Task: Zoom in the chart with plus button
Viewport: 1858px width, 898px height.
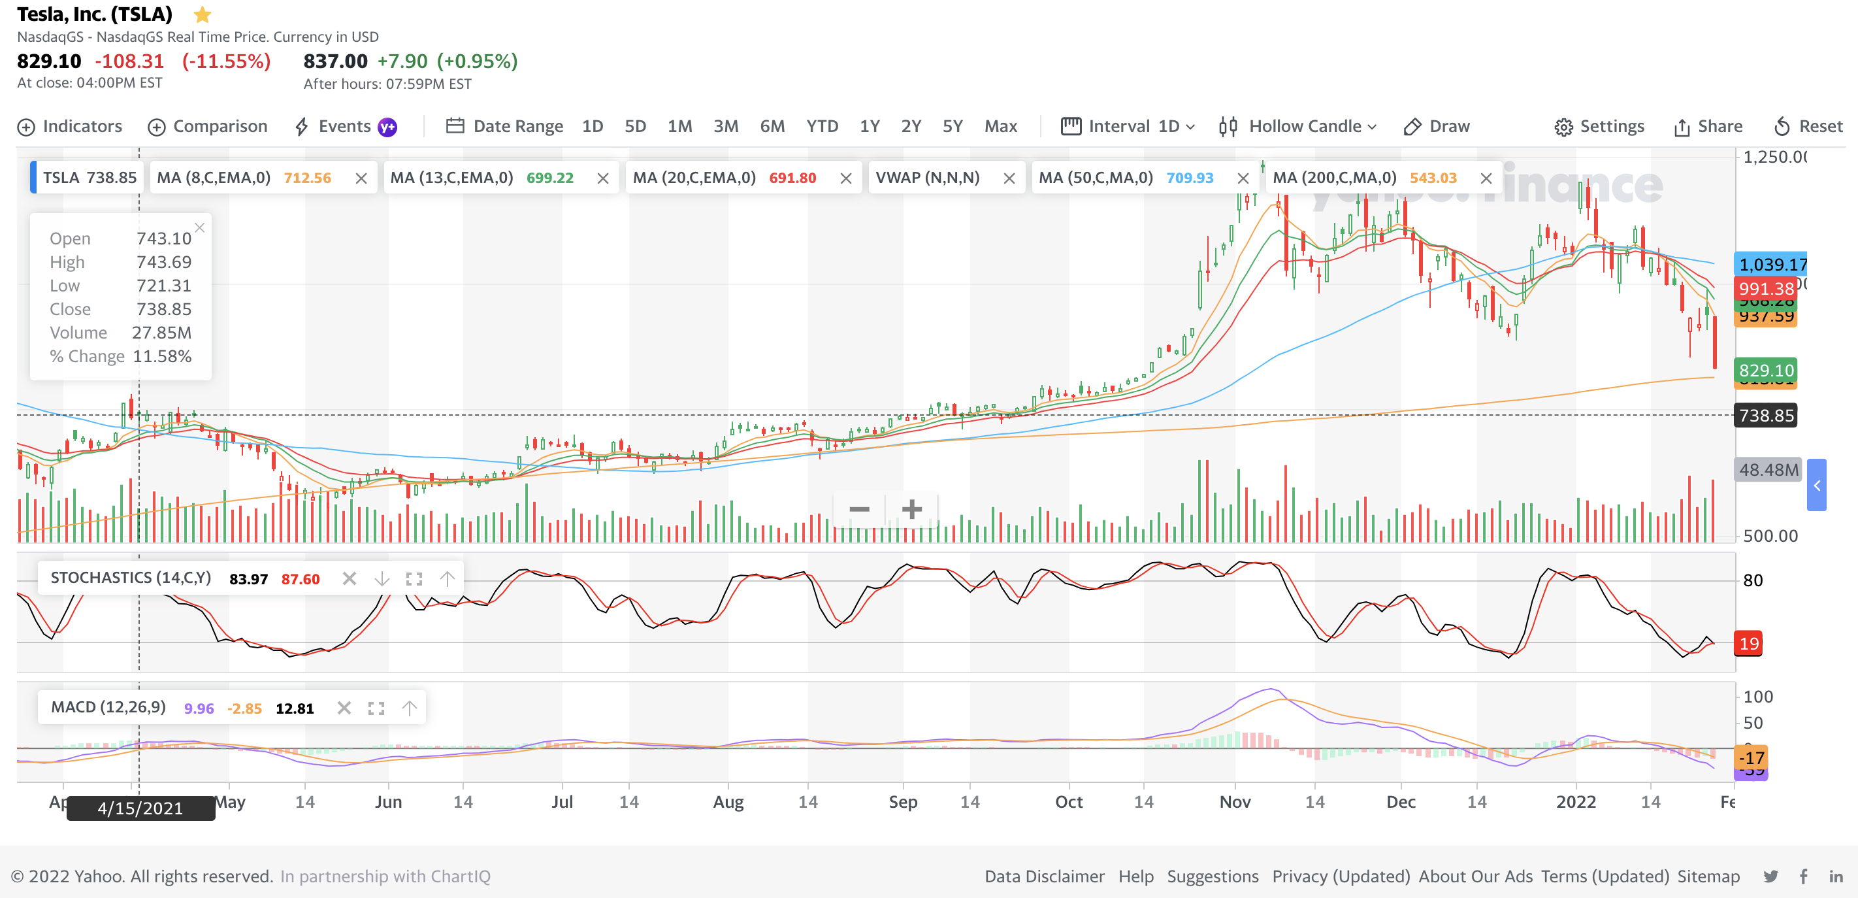Action: pyautogui.click(x=912, y=509)
